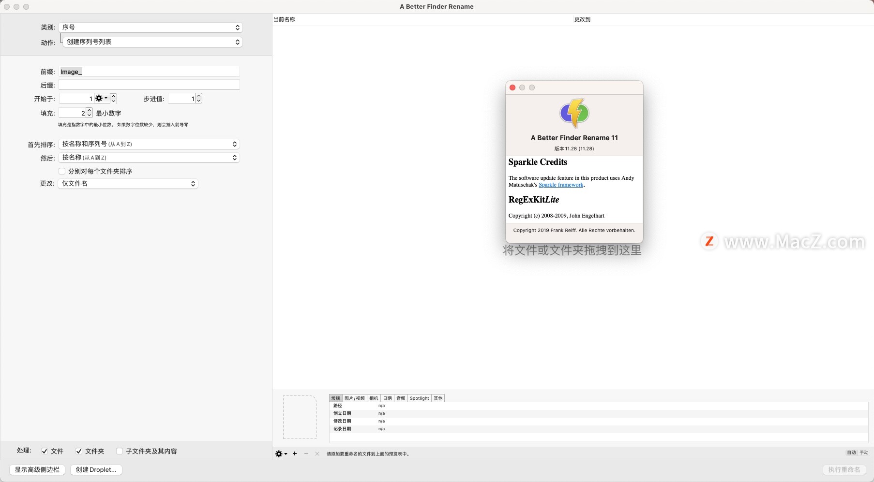Click the empty 后缀 input field
Screen dimensions: 874x482
tap(149, 85)
